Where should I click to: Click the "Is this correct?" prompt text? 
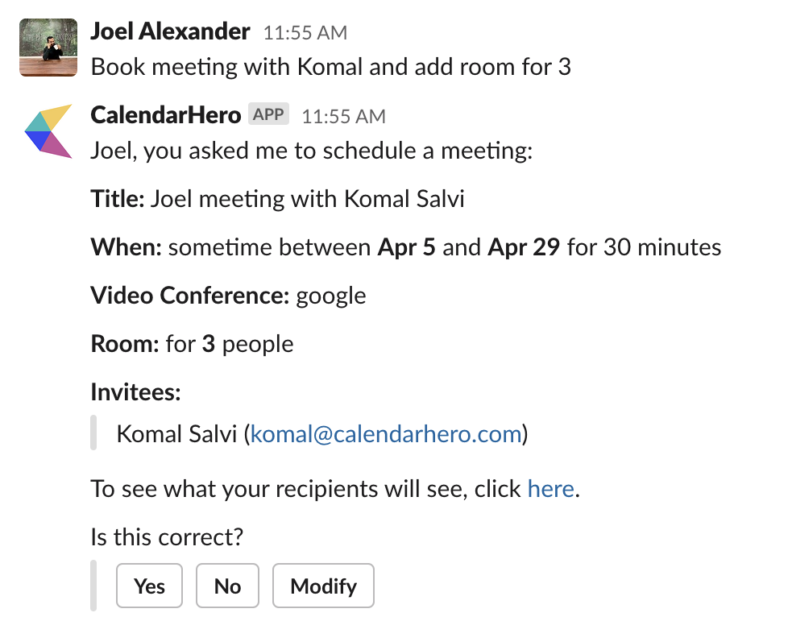[168, 536]
